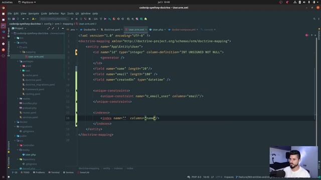Viewport: 321px width, 180px height.
Task: Click the Activities button in the top bar
Action: click(x=7, y=2)
